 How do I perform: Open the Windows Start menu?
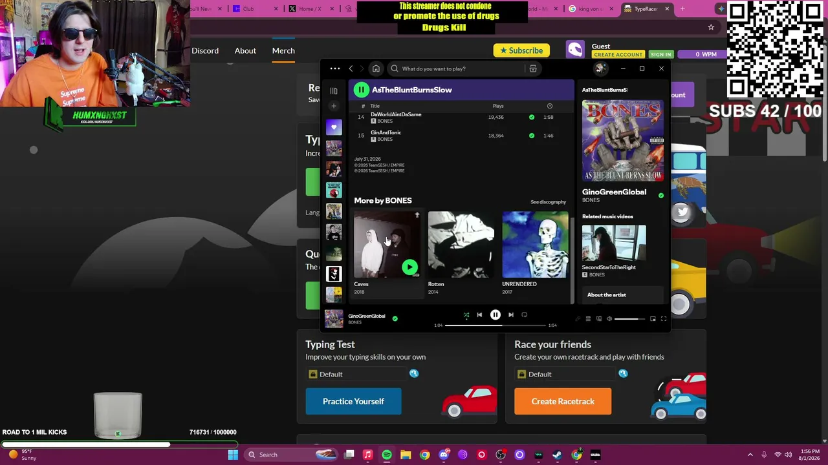click(233, 455)
